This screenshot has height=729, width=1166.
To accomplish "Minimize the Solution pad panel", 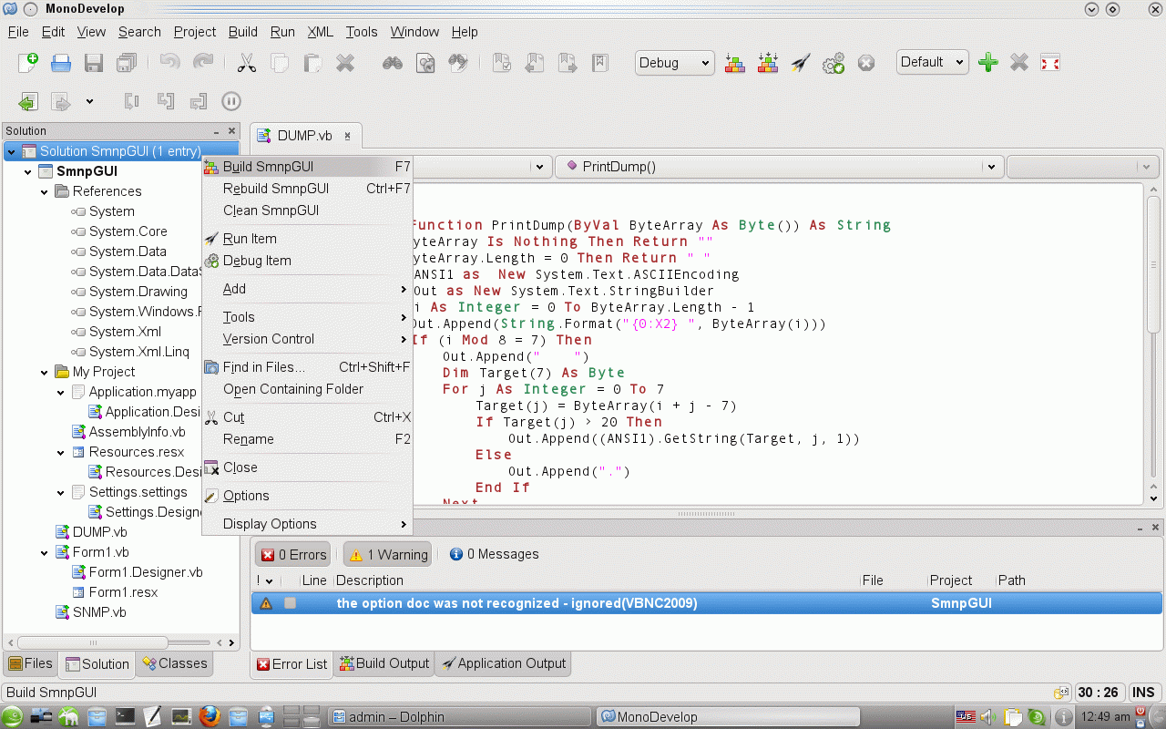I will (x=217, y=131).
